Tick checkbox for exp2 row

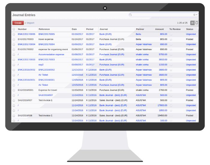(14, 65)
